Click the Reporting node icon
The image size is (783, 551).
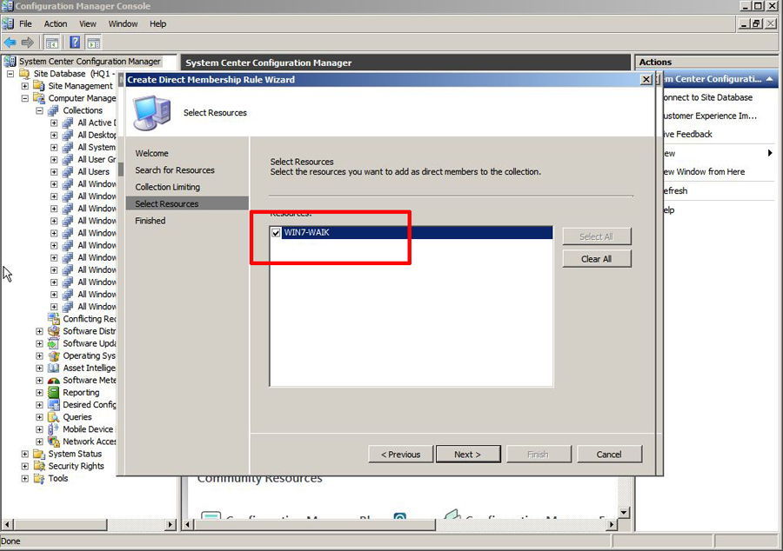[53, 393]
